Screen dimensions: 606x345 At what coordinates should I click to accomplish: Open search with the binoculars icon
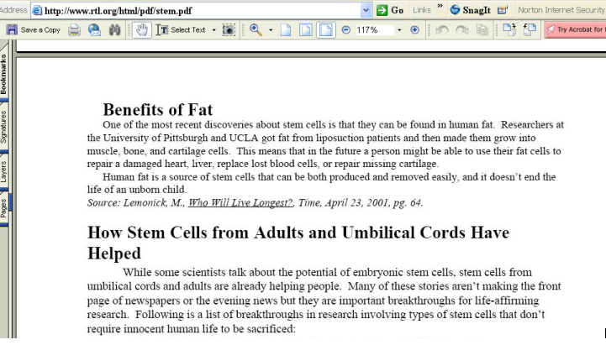pyautogui.click(x=115, y=29)
